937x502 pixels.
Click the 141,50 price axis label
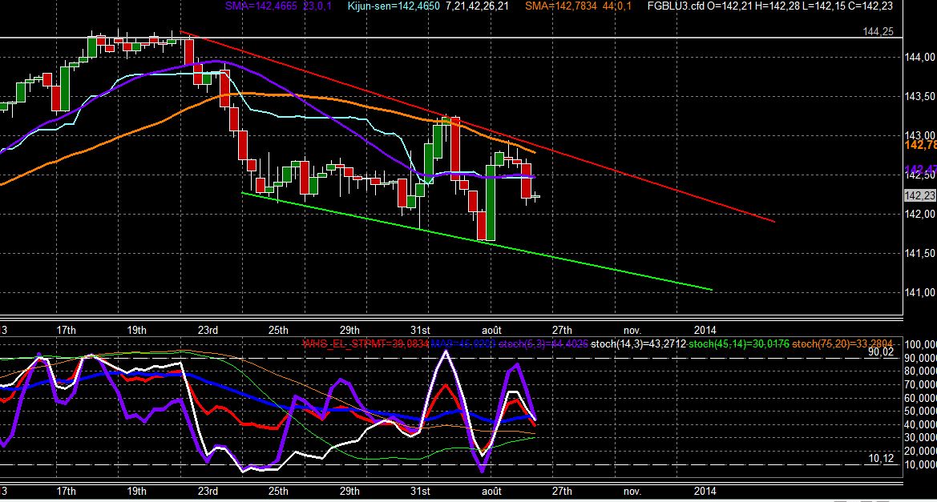(x=919, y=253)
